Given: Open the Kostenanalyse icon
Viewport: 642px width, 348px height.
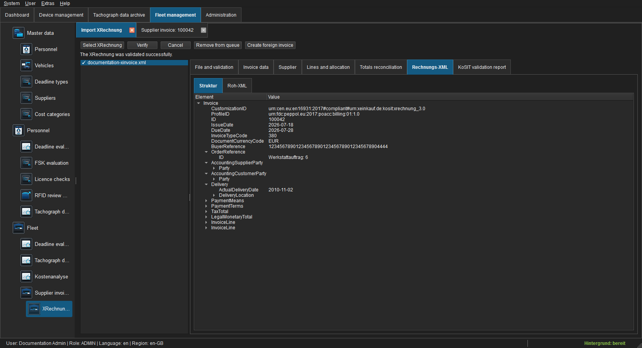Looking at the screenshot, I should pos(26,276).
